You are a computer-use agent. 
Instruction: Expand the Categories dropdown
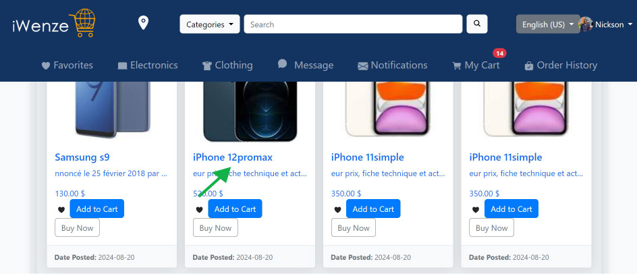point(210,24)
